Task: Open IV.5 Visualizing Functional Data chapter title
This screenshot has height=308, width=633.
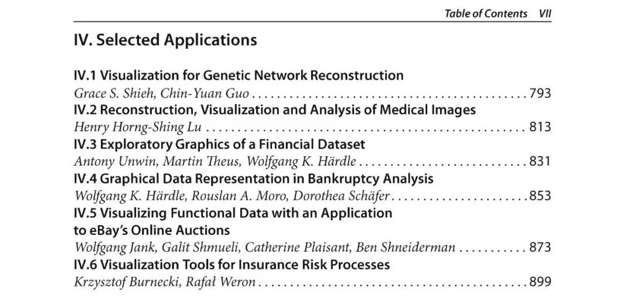Action: (x=233, y=213)
